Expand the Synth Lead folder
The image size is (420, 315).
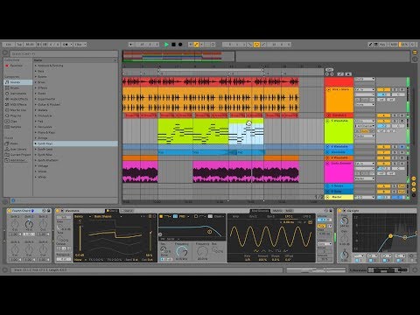36,149
